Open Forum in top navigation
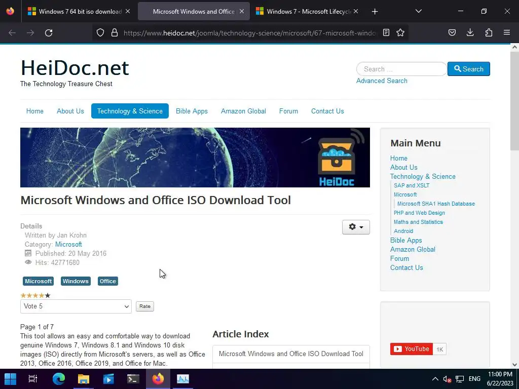The image size is (519, 389). click(288, 111)
